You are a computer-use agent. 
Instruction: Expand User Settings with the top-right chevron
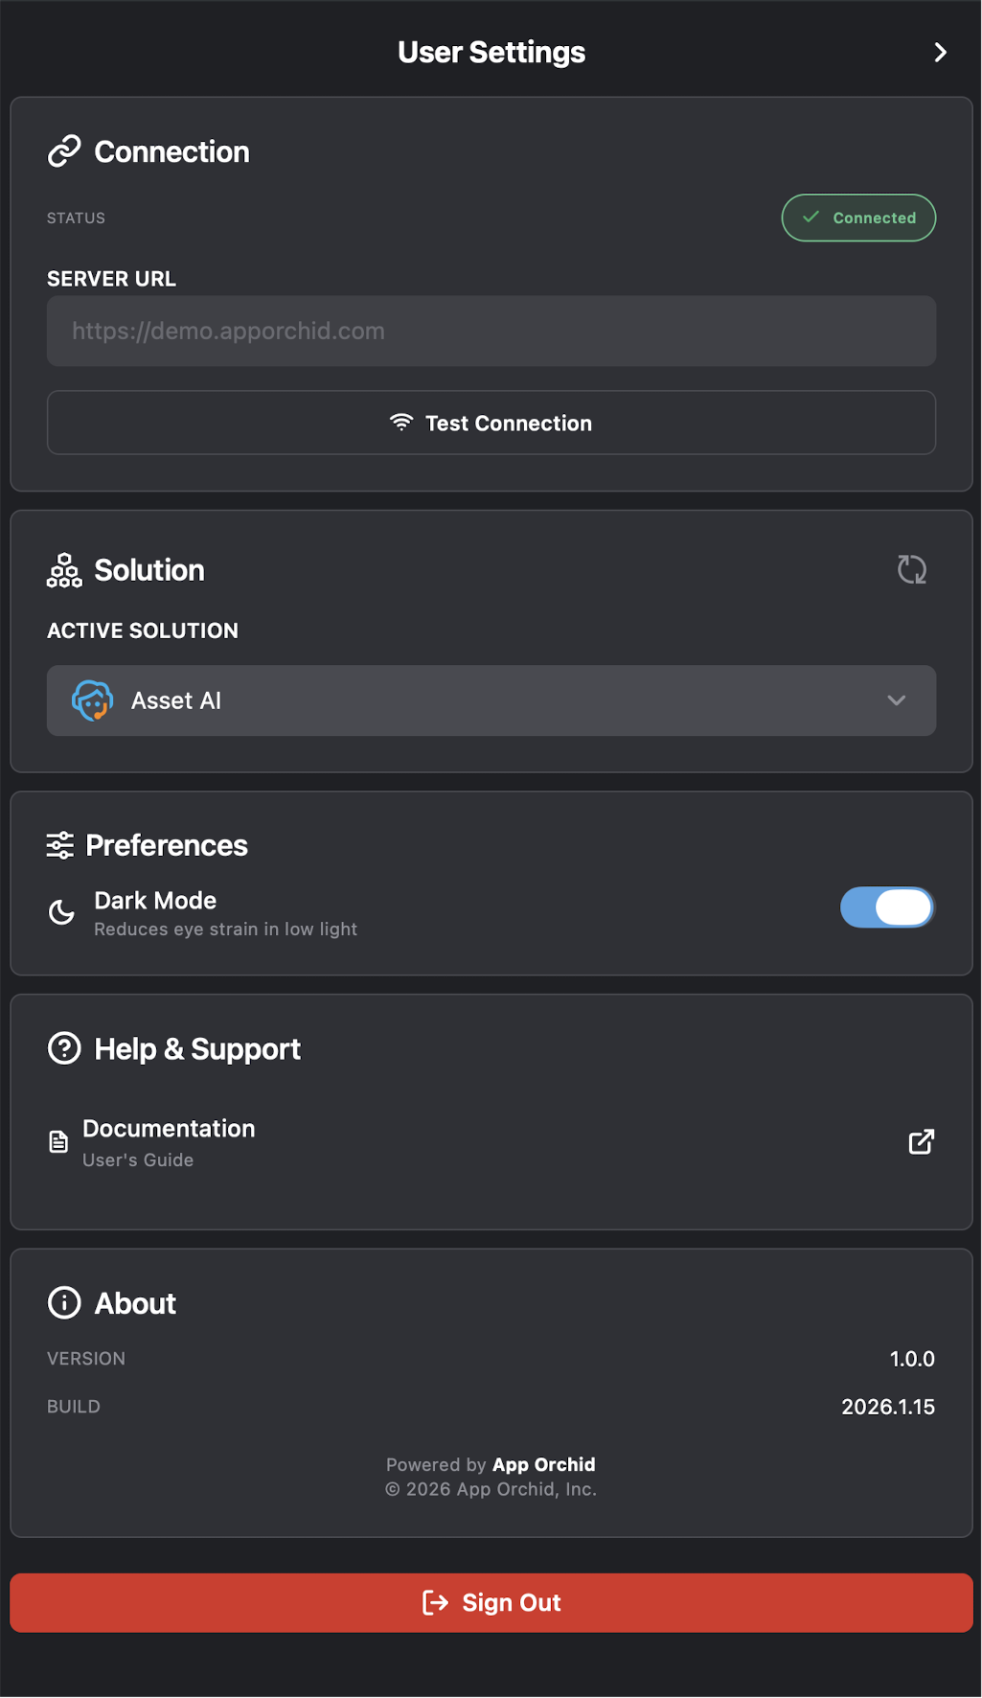[x=940, y=53]
